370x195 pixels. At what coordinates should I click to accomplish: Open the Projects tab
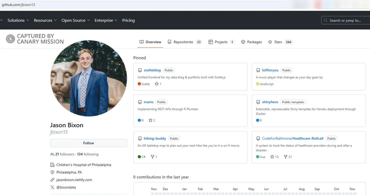(x=221, y=42)
